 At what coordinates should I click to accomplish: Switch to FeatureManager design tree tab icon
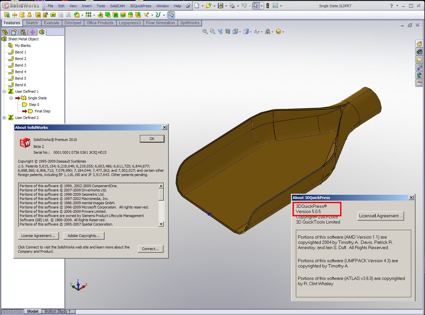pyautogui.click(x=5, y=32)
